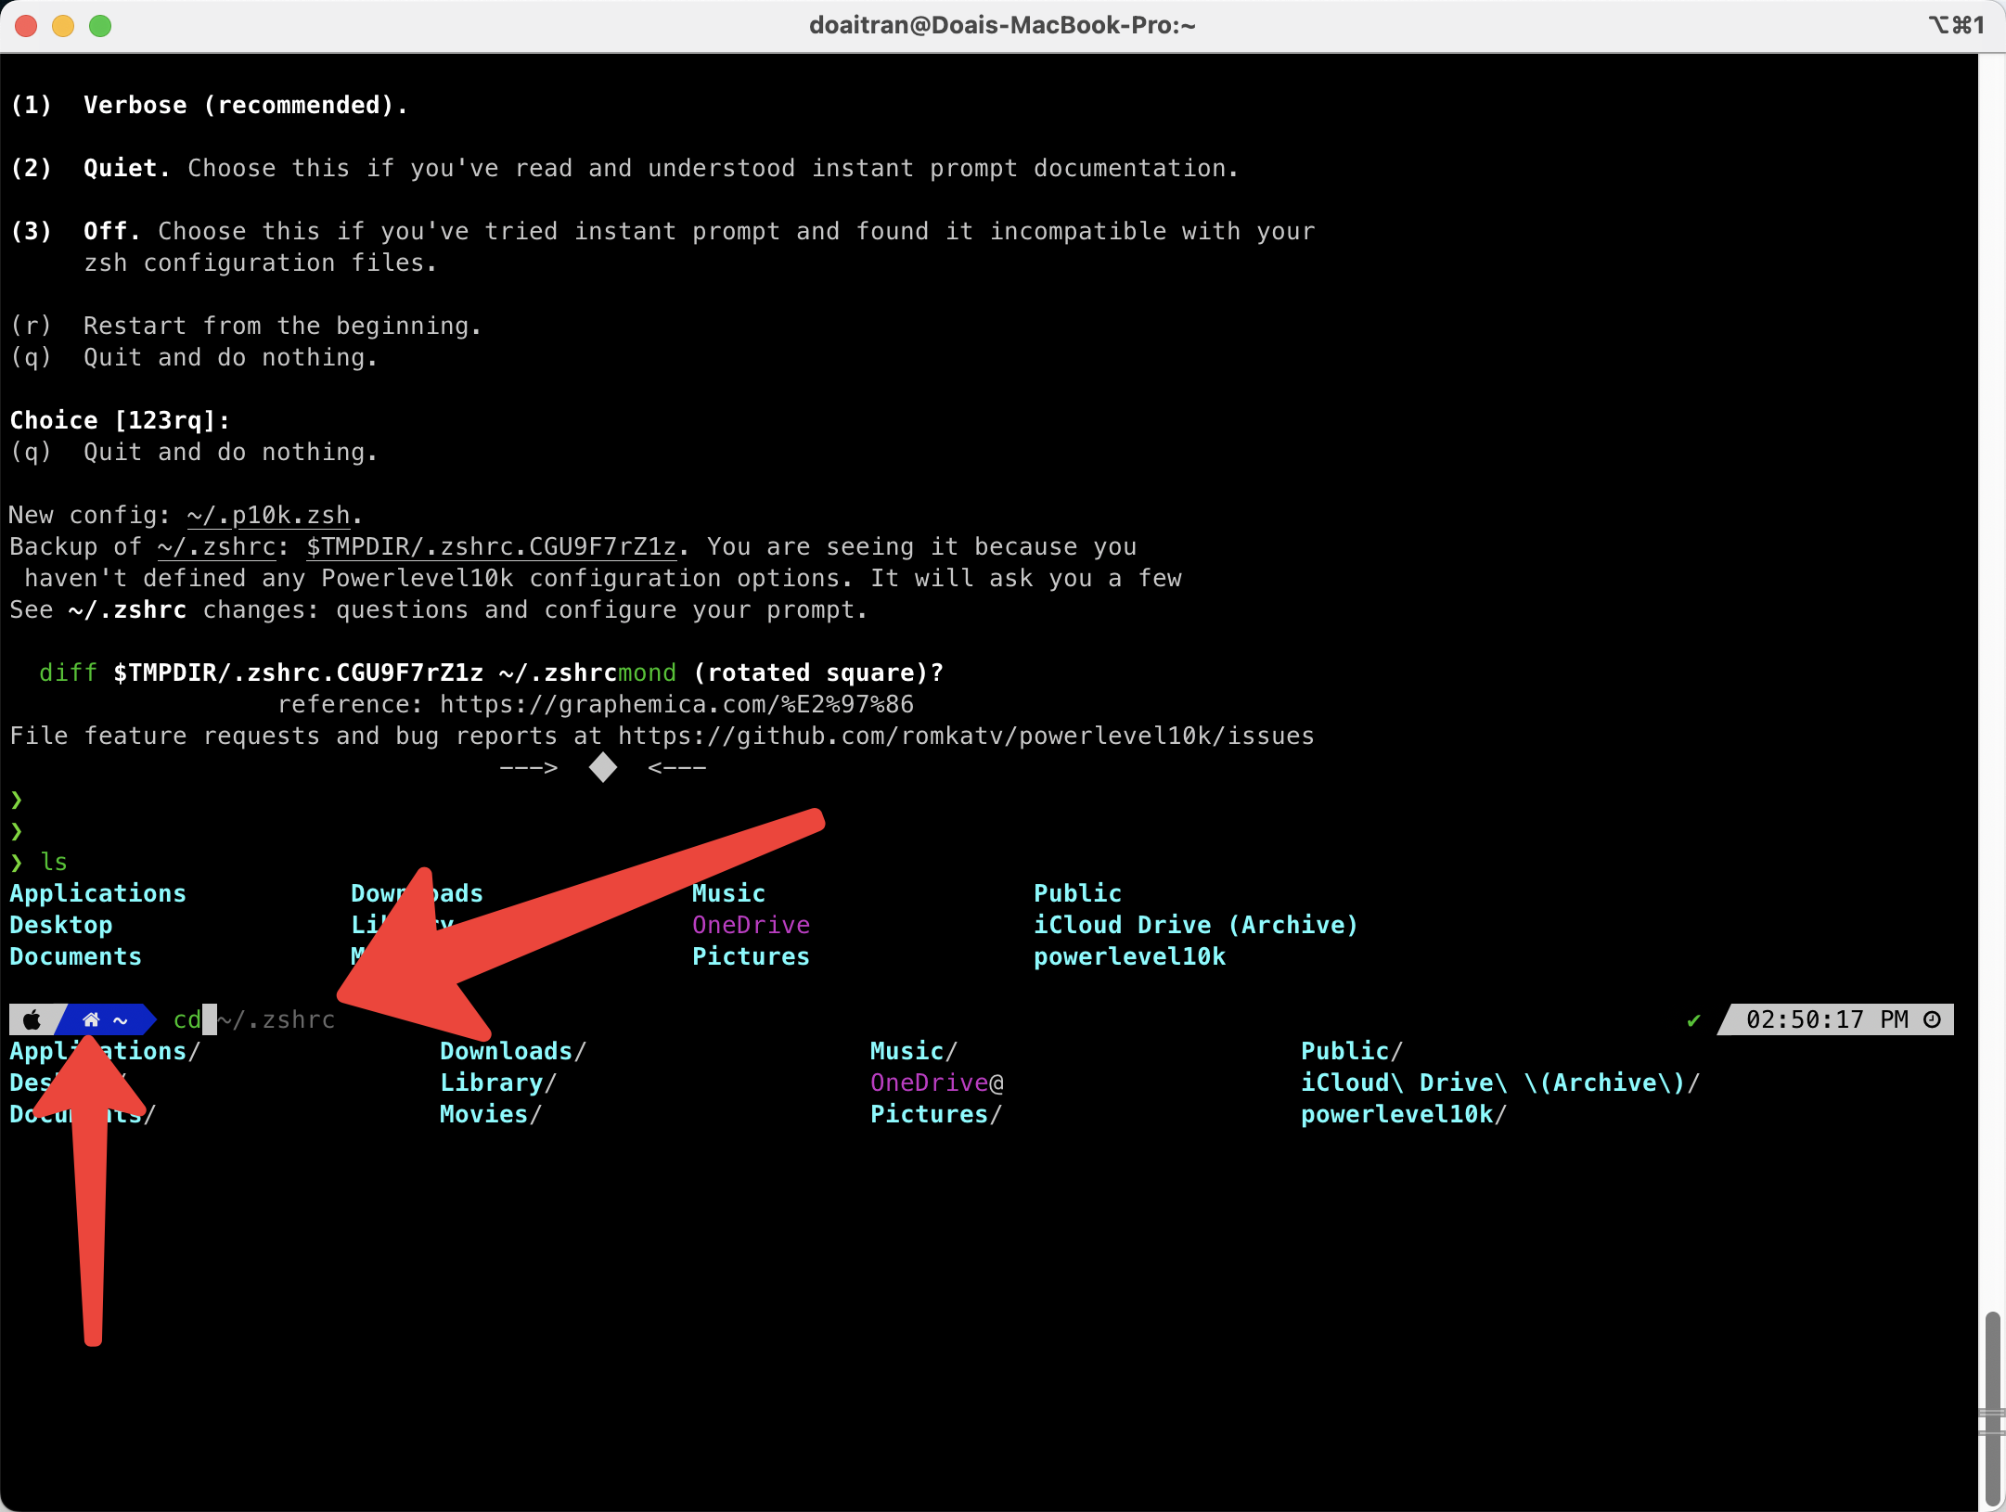The height and width of the screenshot is (1512, 2006).
Task: Select OneDrive@ in the completion list
Action: (937, 1083)
